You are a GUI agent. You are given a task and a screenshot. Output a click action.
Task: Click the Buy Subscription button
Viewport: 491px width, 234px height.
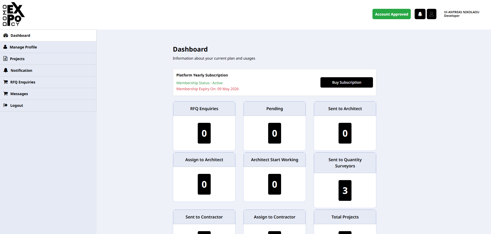347,82
